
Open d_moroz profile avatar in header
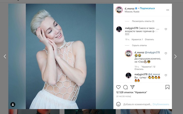point(119,10)
